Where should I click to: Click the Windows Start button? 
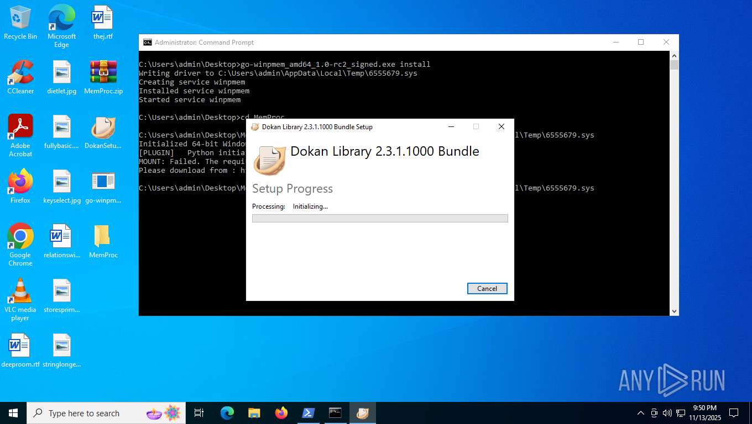pos(13,413)
